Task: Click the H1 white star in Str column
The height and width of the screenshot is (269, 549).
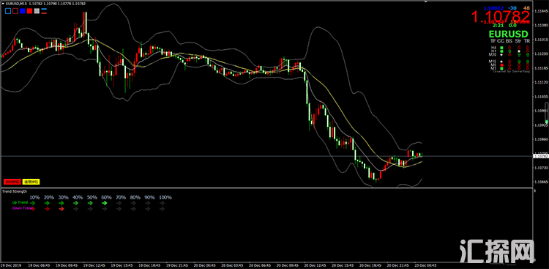Action: pyautogui.click(x=519, y=51)
